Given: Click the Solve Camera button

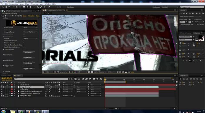Looking at the screenshot, I should point(29,58).
